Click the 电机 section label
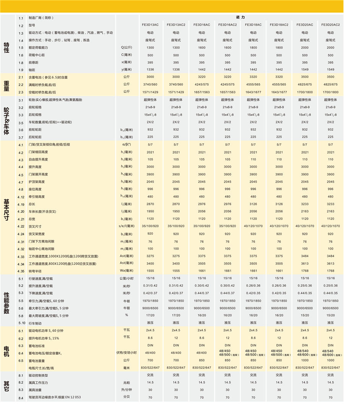 (x=6, y=349)
